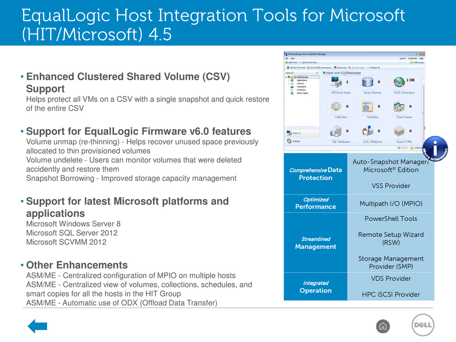Click 'Optimized Performance' table cell
The image size is (456, 342).
coord(316,203)
